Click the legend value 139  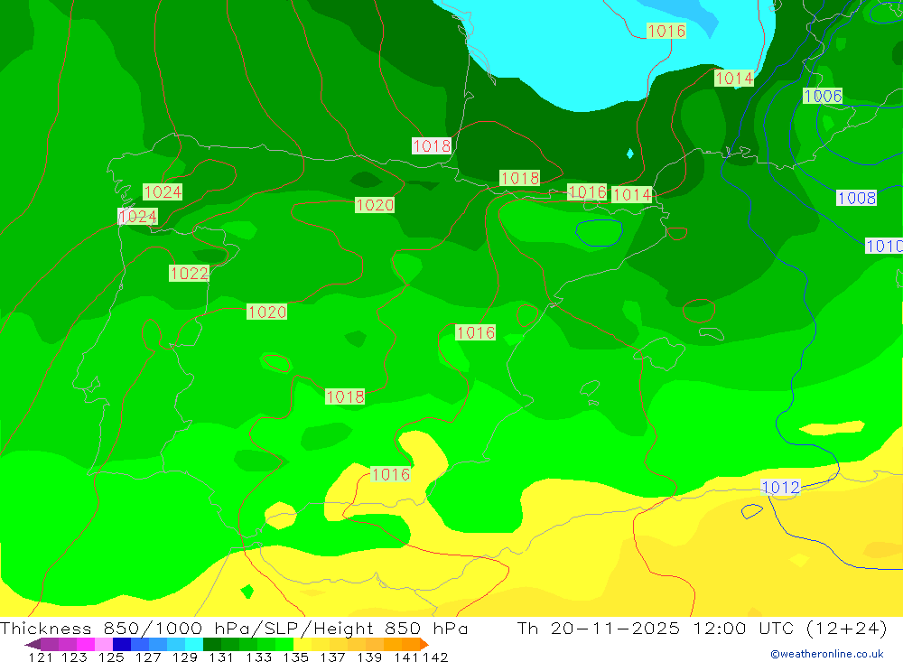[369, 657]
